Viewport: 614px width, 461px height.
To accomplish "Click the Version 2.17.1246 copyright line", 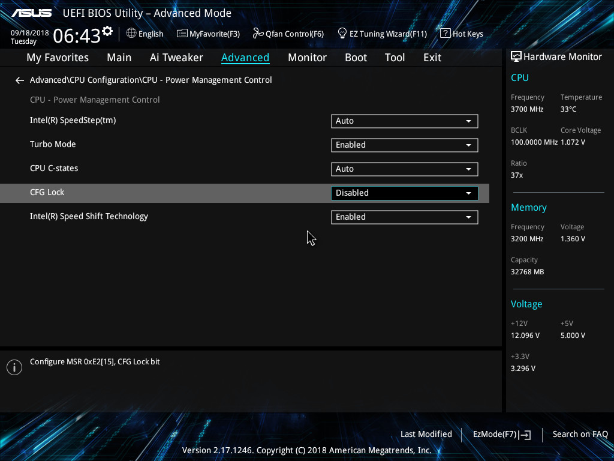I will coord(306,450).
